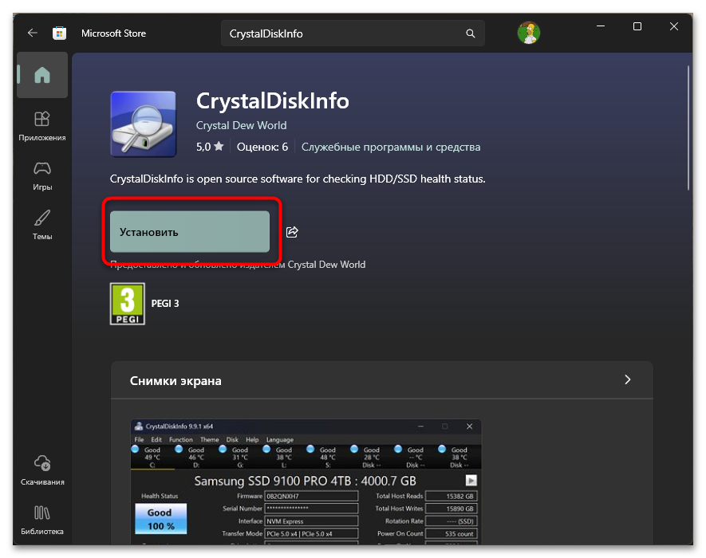Image resolution: width=706 pixels, height=558 pixels.
Task: Click the Установить button
Action: pyautogui.click(x=190, y=232)
